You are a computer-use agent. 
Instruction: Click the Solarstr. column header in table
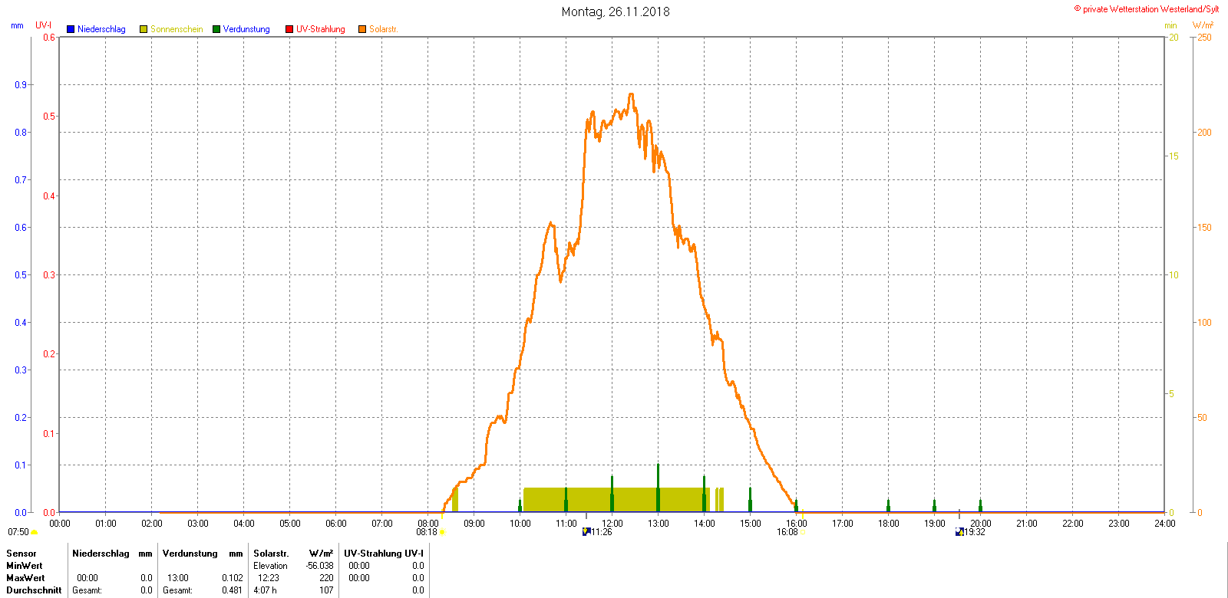tap(271, 554)
